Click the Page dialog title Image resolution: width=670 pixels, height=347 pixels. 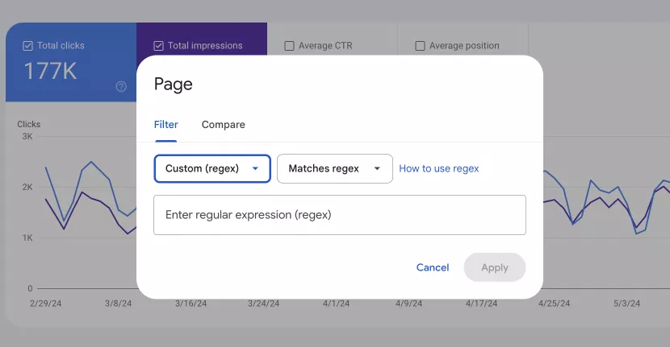pyautogui.click(x=173, y=85)
